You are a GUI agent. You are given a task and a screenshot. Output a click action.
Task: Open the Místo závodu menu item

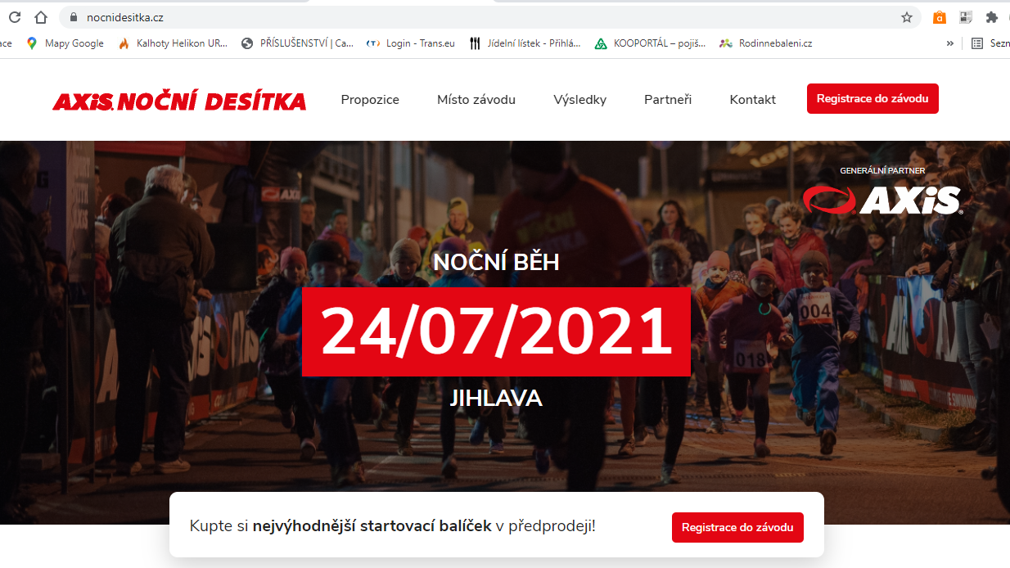(x=476, y=100)
